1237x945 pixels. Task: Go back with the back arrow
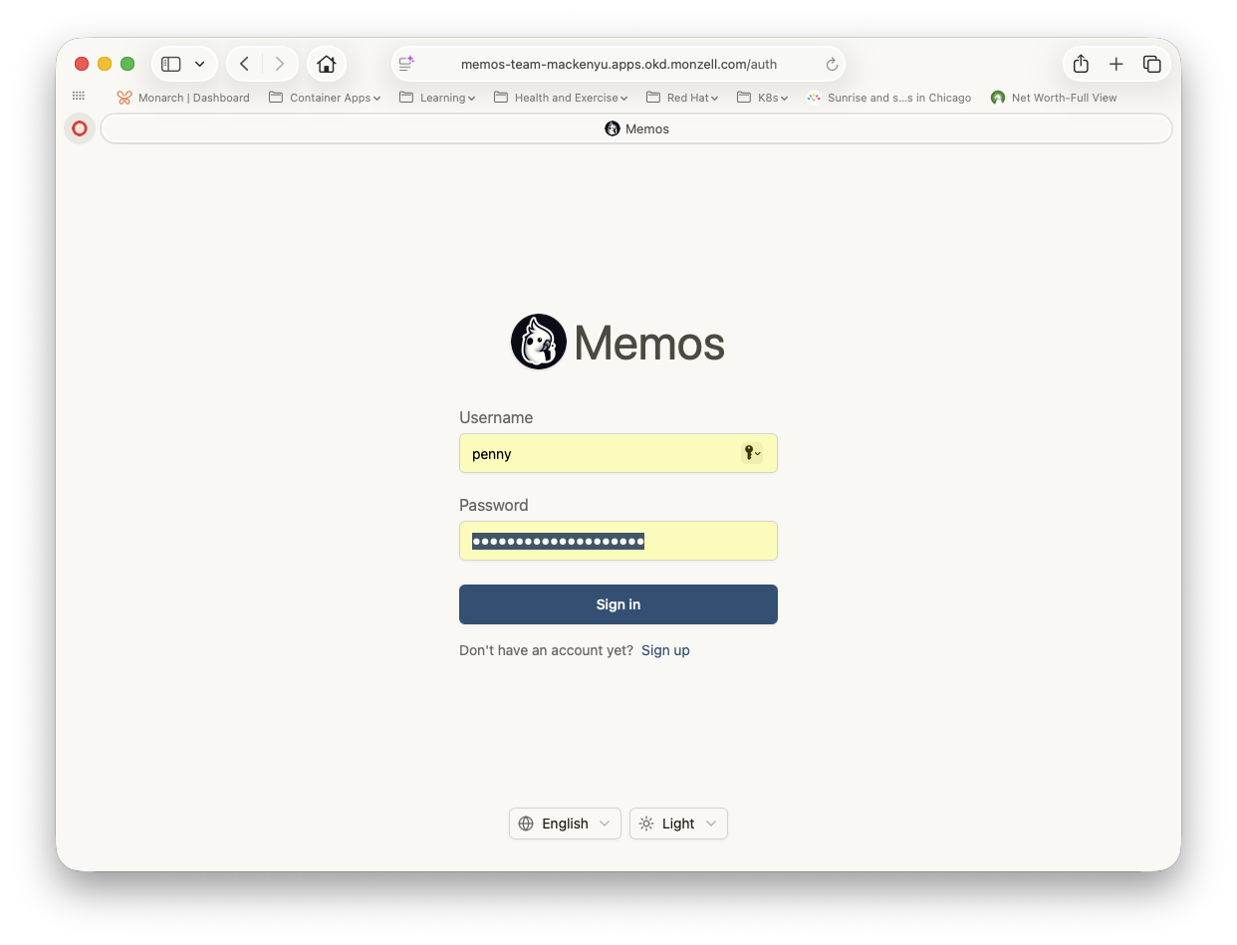point(244,64)
